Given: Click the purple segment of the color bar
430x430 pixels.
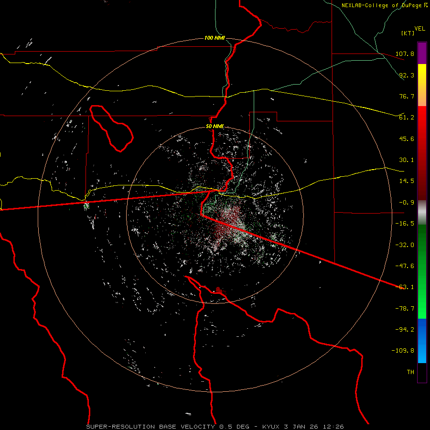Looking at the screenshot, I should point(422,53).
